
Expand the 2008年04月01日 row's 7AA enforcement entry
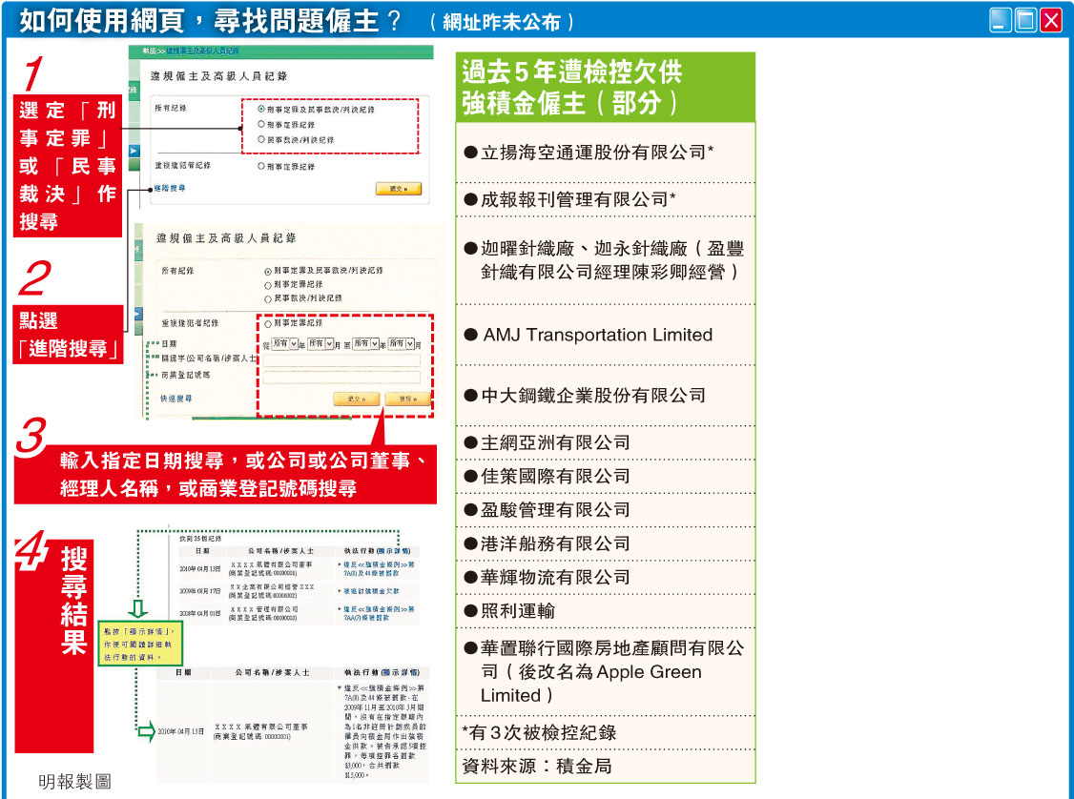coord(378,613)
